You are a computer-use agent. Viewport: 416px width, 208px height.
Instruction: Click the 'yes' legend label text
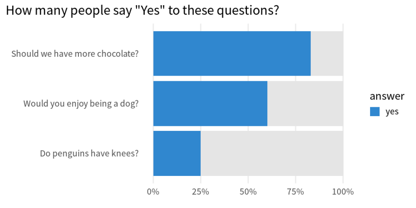click(392, 112)
